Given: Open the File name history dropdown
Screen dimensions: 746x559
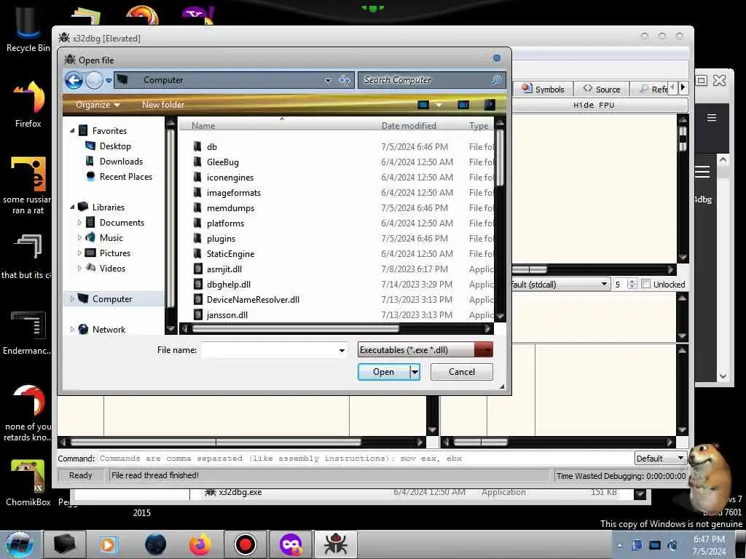Looking at the screenshot, I should coord(342,350).
